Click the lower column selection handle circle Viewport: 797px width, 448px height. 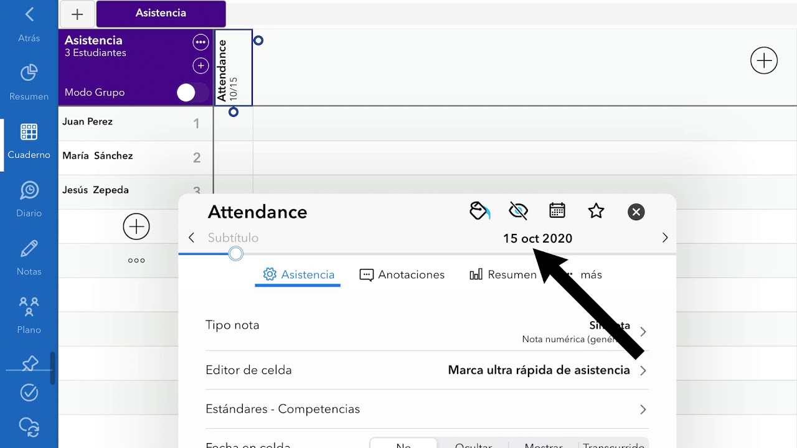point(233,112)
